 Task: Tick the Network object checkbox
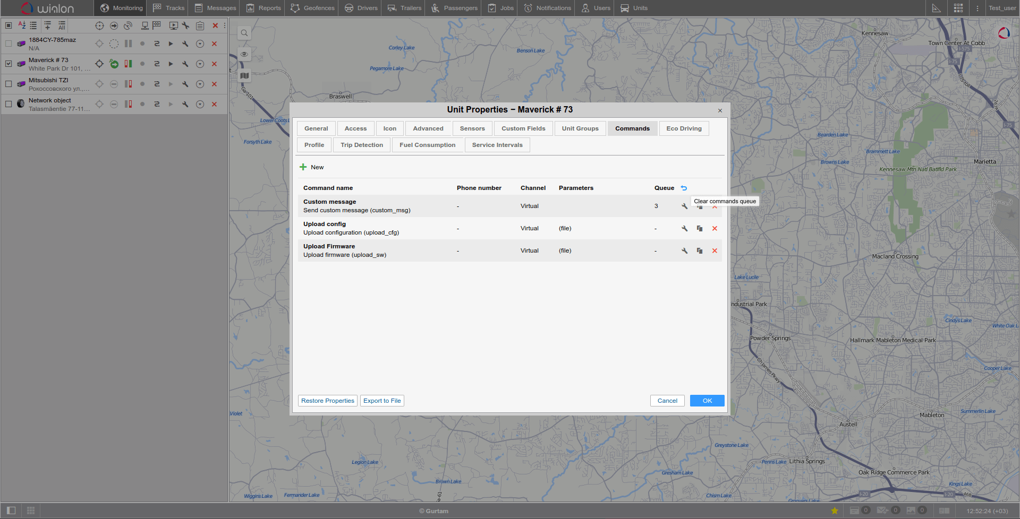pos(8,104)
